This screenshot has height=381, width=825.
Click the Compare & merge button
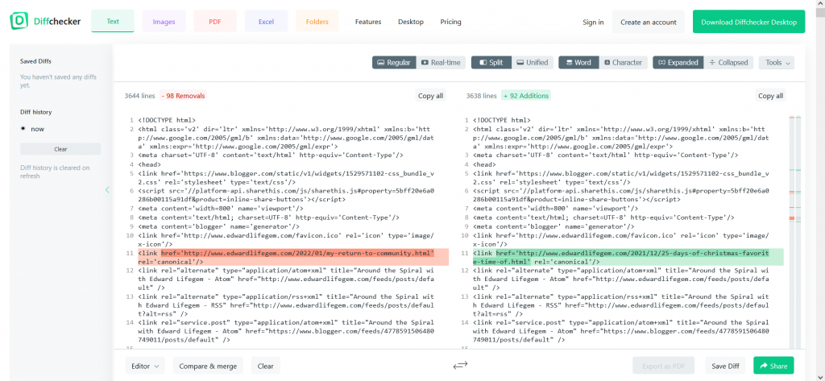[209, 366]
